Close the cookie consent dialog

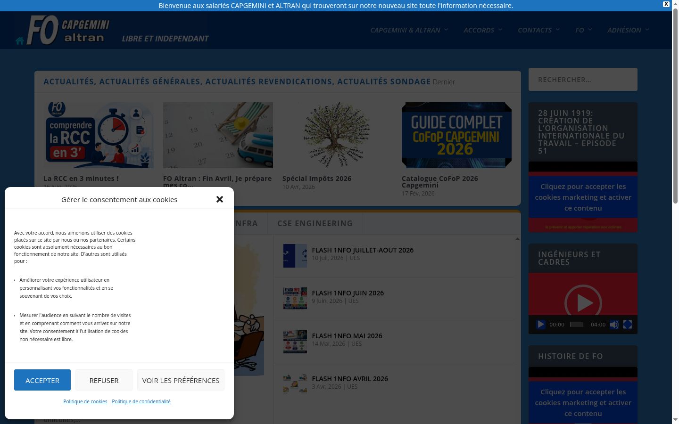pyautogui.click(x=220, y=199)
